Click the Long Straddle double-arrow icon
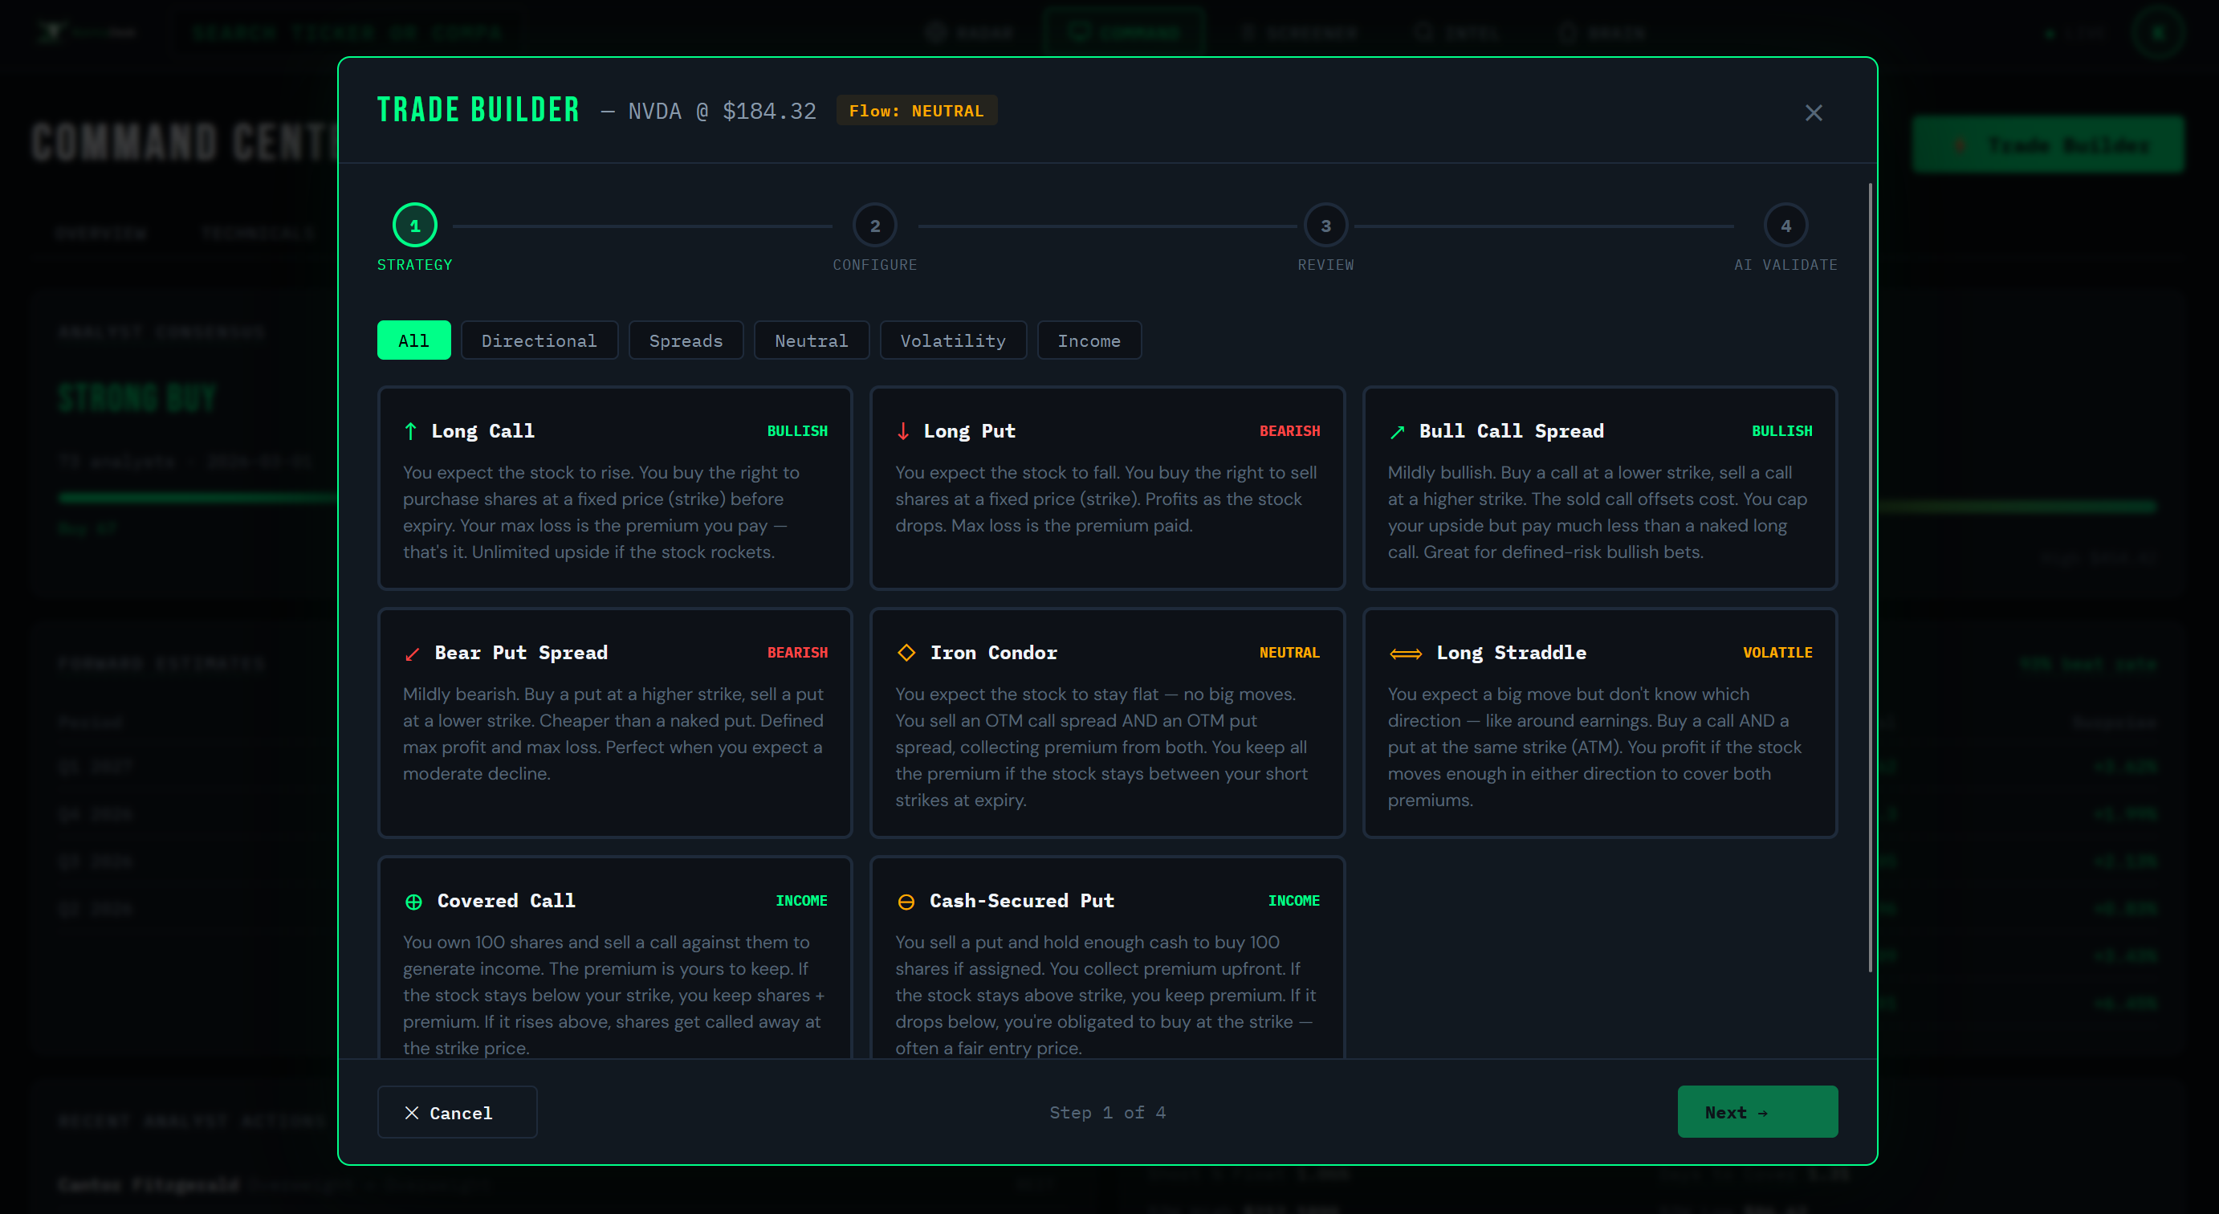Image resolution: width=2219 pixels, height=1214 pixels. click(x=1405, y=654)
